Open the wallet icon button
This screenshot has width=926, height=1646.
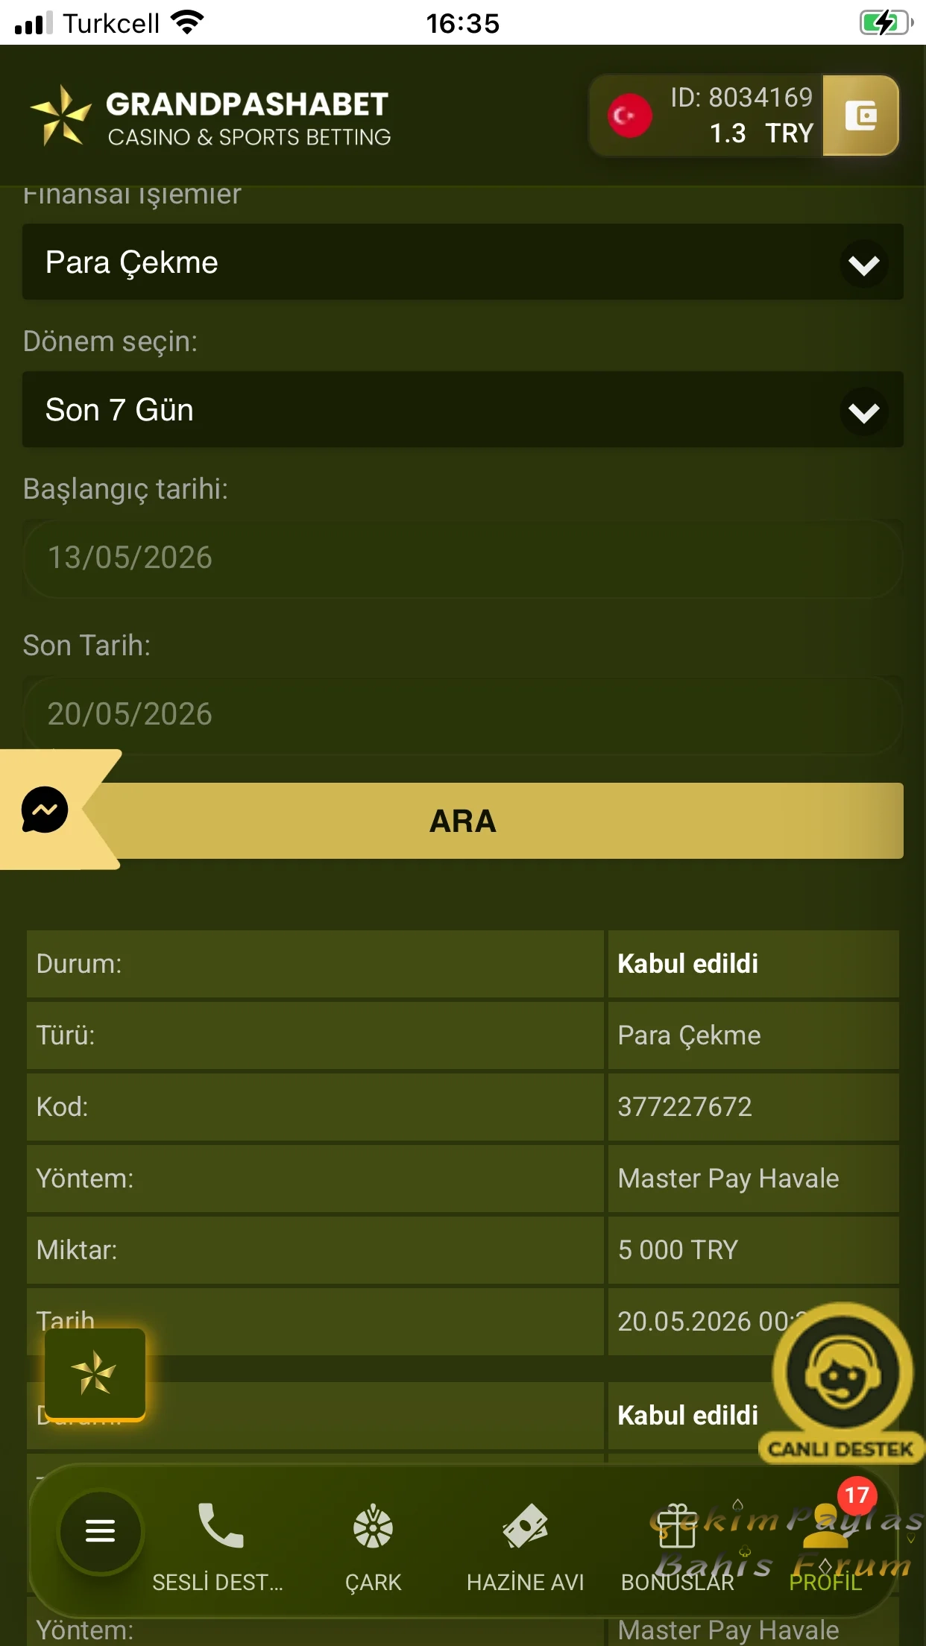[x=860, y=116]
